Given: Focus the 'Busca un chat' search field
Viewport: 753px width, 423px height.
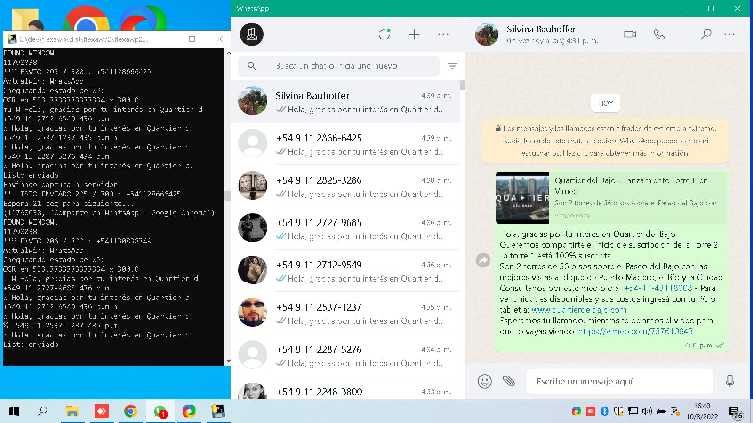Looking at the screenshot, I should pyautogui.click(x=339, y=66).
